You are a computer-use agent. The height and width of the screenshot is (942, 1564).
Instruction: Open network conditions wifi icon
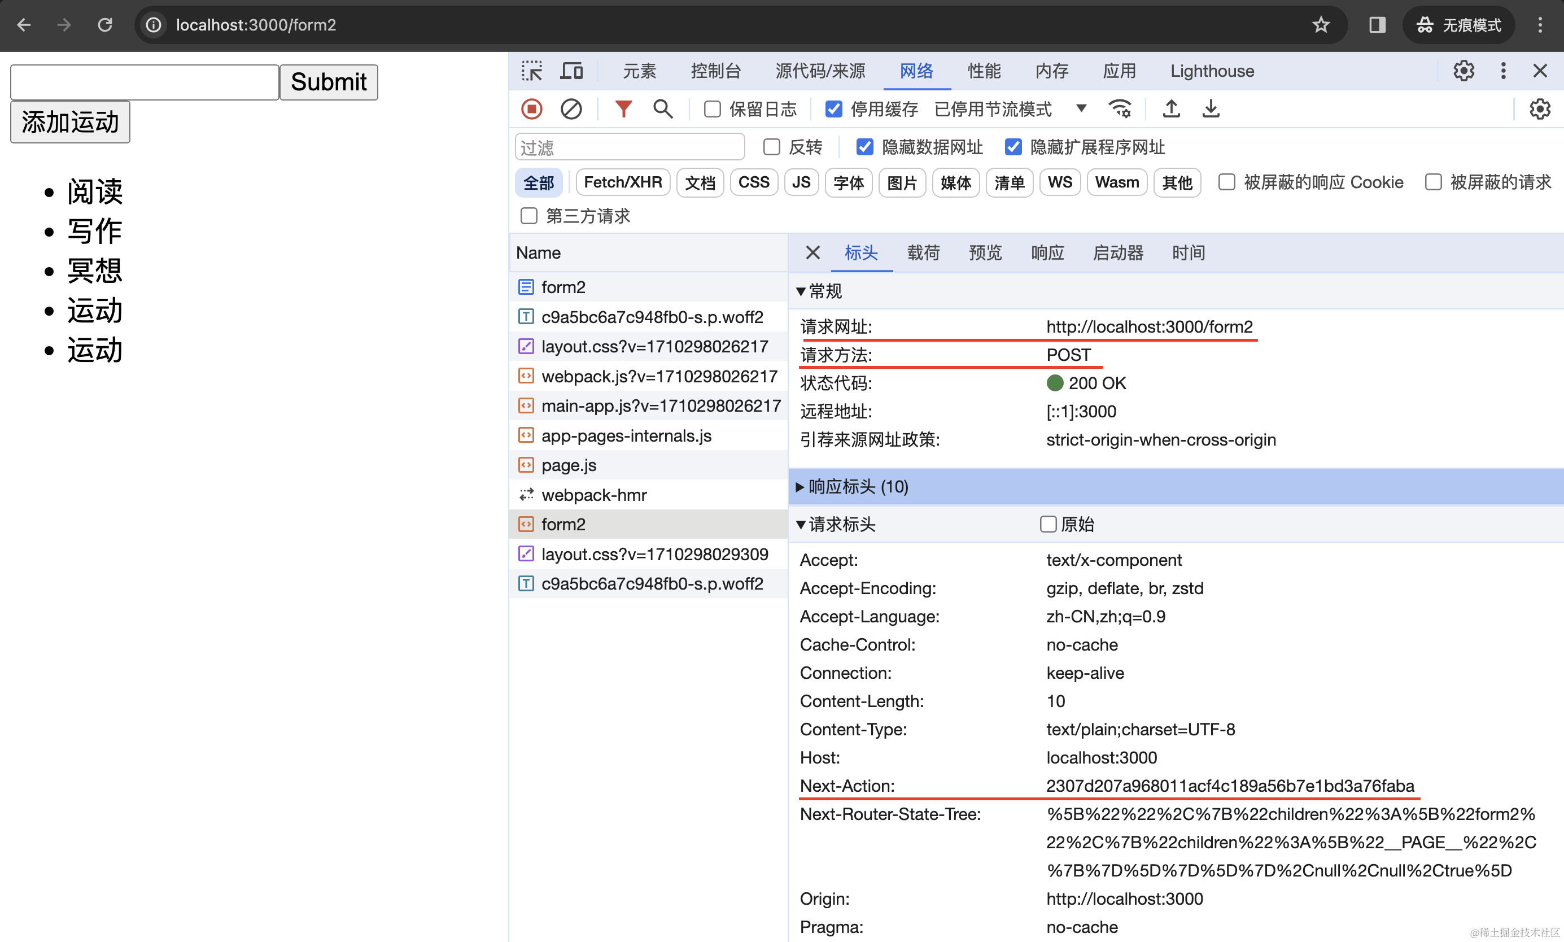(x=1119, y=109)
